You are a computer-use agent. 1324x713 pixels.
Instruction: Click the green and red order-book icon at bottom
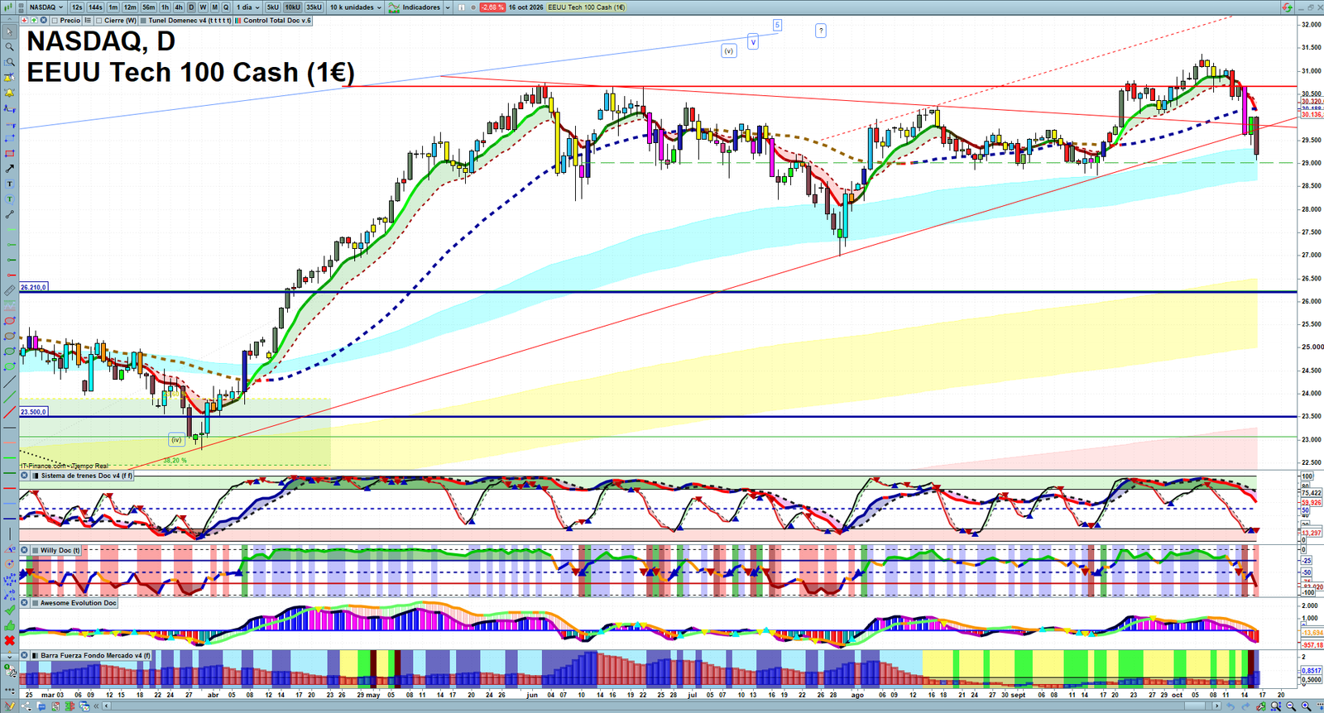click(x=70, y=706)
